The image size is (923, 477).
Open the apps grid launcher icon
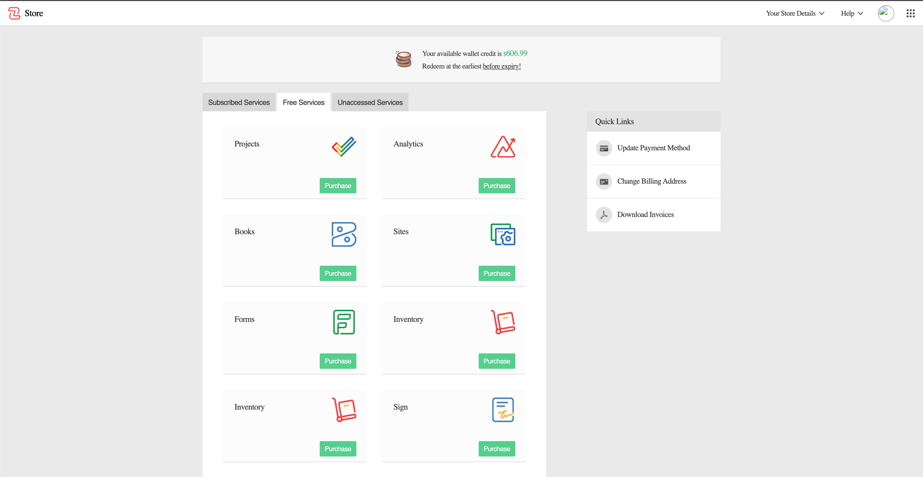click(910, 13)
